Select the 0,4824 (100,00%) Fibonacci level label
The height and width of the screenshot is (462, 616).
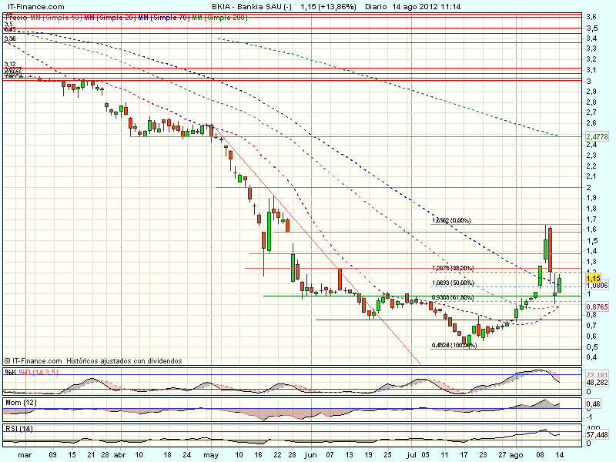[454, 345]
